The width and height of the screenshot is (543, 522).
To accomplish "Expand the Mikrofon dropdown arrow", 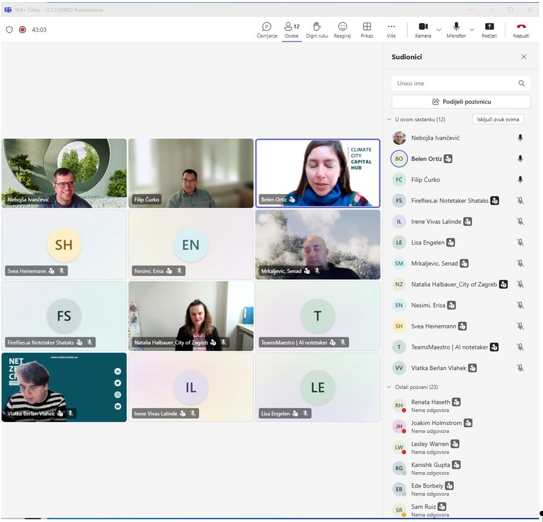I will point(472,29).
